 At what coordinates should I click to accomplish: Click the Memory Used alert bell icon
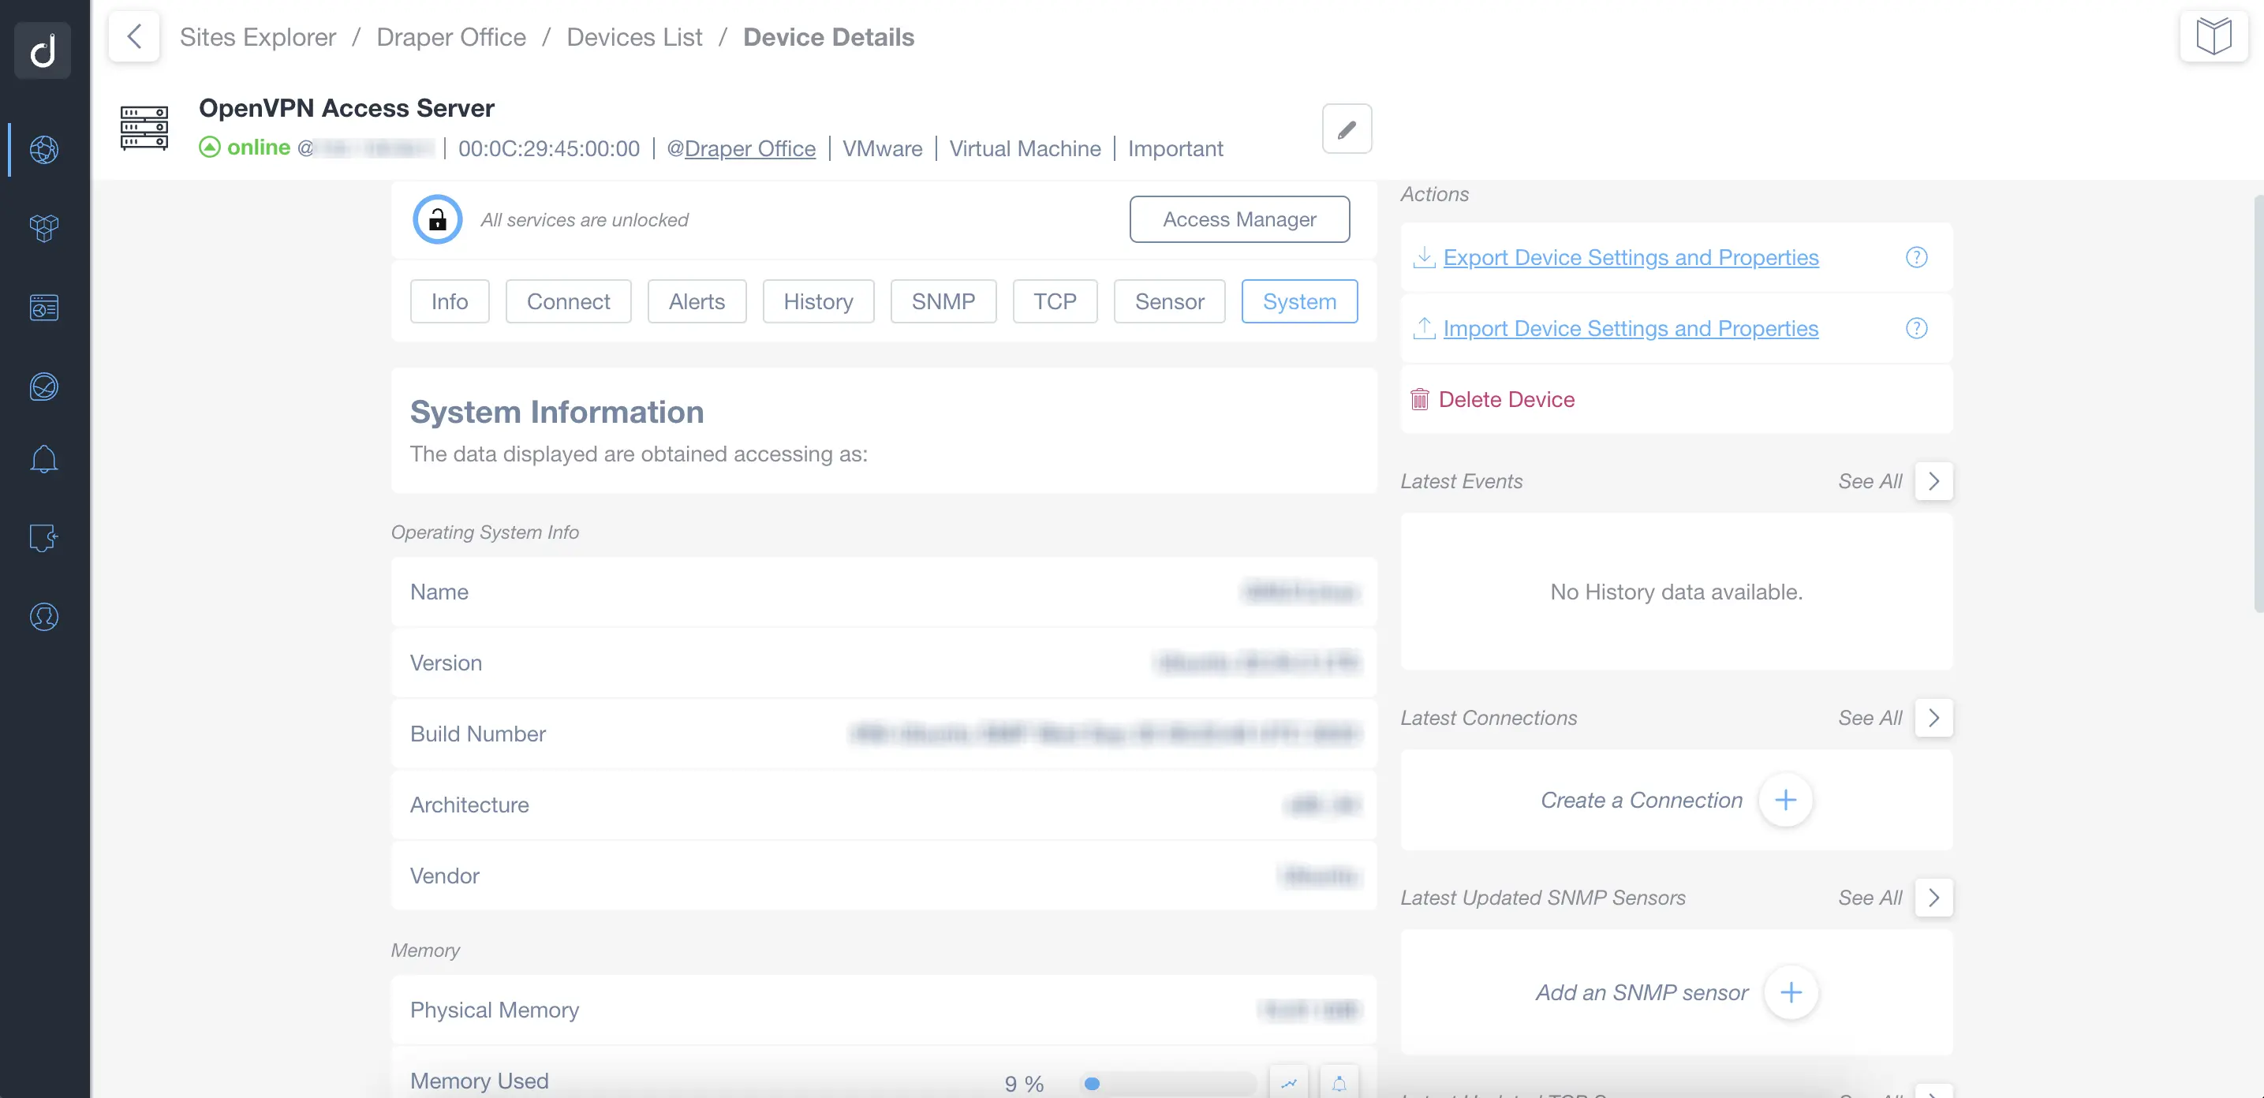tap(1339, 1082)
